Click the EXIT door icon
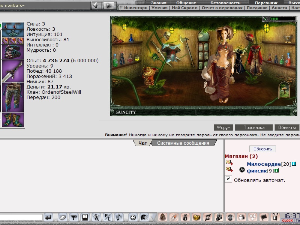Viewport: 300px width, 225px height. [275, 217]
